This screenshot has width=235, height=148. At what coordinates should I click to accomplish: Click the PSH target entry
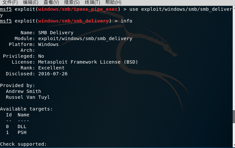22,132
